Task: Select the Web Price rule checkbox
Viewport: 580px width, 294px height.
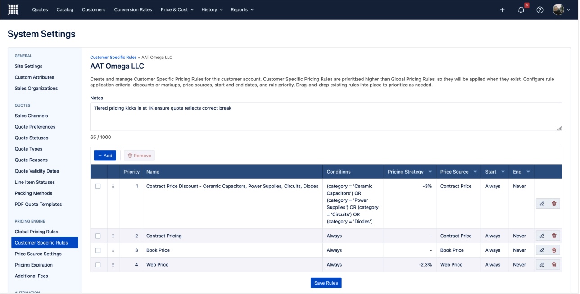Action: point(98,265)
